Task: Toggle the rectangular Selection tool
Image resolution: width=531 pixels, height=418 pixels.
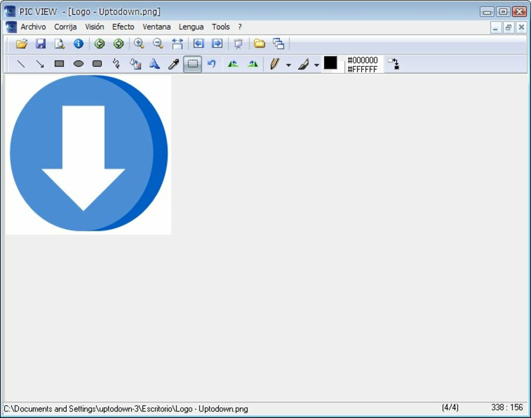Action: coord(192,64)
